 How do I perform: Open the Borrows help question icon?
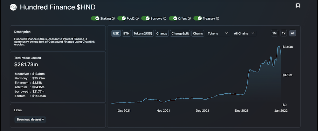(x=165, y=18)
